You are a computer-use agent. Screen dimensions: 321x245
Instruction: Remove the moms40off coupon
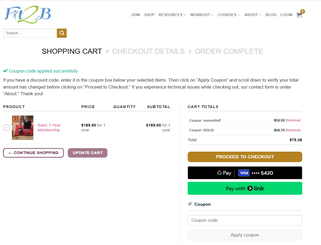[293, 120]
